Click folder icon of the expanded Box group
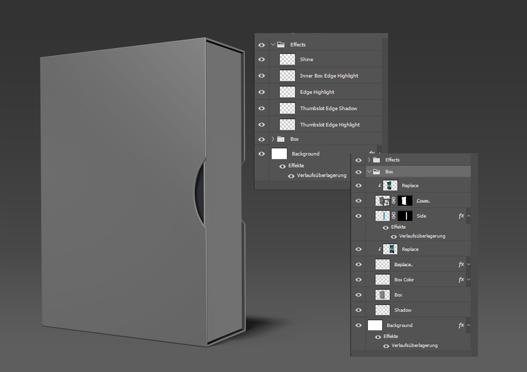Screen dimensions: 527x372 pyautogui.click(x=376, y=172)
